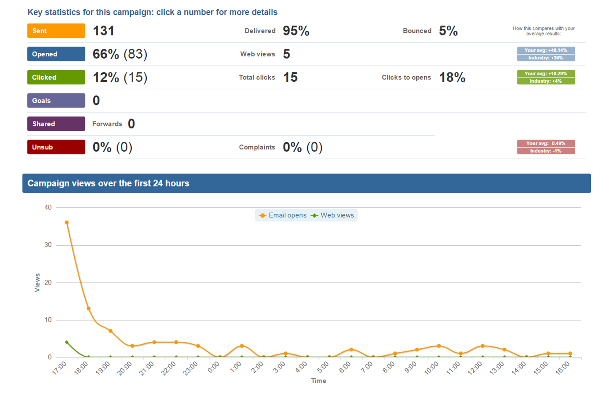Viewport: 612px width, 394px height.
Task: Click the blue Opened label
Action: 56,54
